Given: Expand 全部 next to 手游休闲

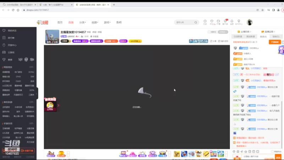Looking at the screenshot, I should [x=32, y=123].
